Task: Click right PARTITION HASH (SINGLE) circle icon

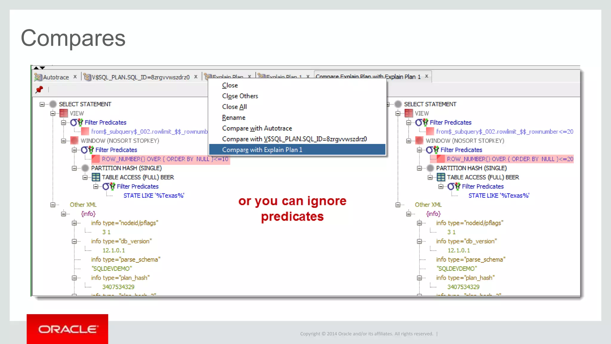Action: point(430,168)
